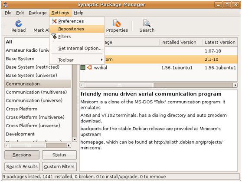Click the status bar packages listed text
The height and width of the screenshot is (182, 242).
(84, 177)
